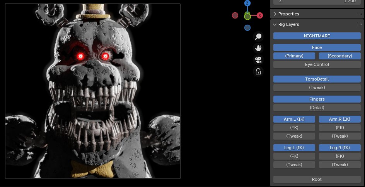Grab the Rig Layers panel drag handle dots

tap(360, 24)
